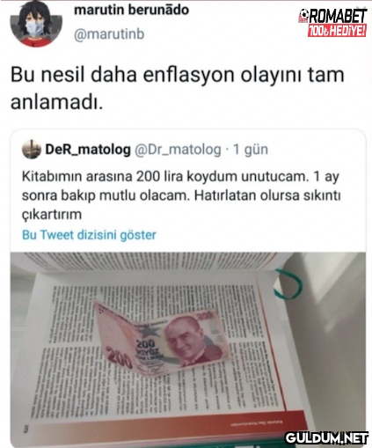The width and height of the screenshot is (372, 448).
Task: Expand the tweet options chevron
Action: (361, 10)
